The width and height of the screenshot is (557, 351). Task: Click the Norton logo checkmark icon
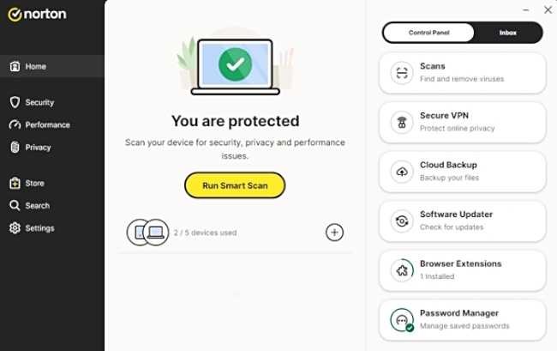[x=14, y=15]
